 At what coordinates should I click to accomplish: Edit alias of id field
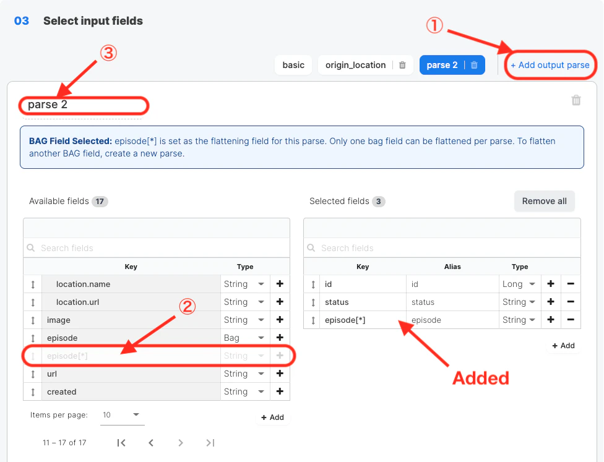pyautogui.click(x=452, y=284)
